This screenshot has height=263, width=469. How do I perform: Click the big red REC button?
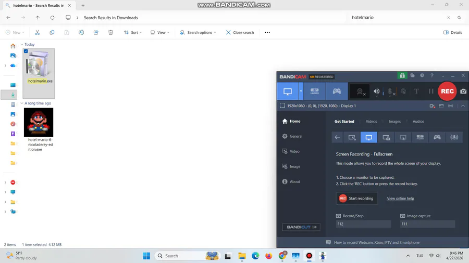click(x=447, y=91)
